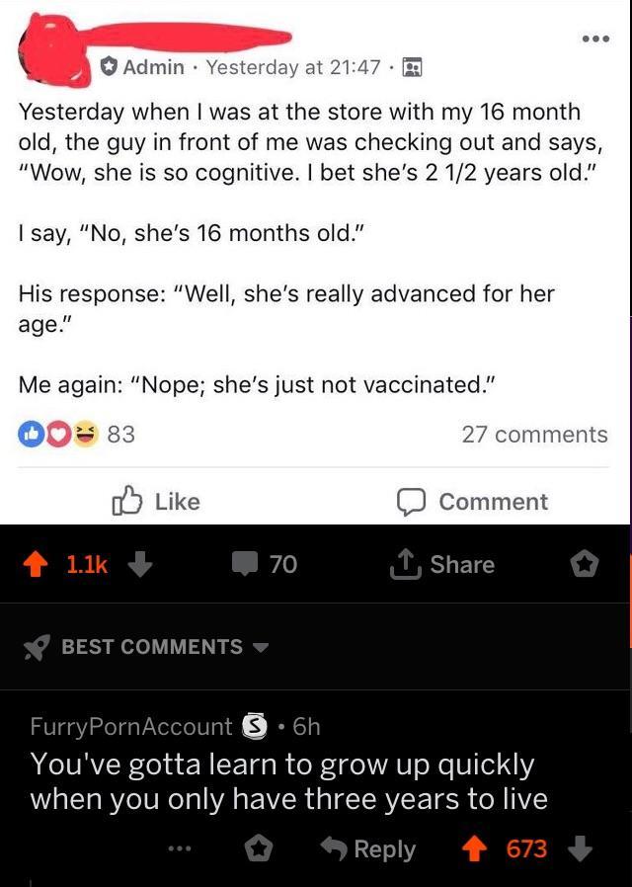Award FurryPornAccount's comment
This screenshot has height=887, width=632.
(x=259, y=848)
